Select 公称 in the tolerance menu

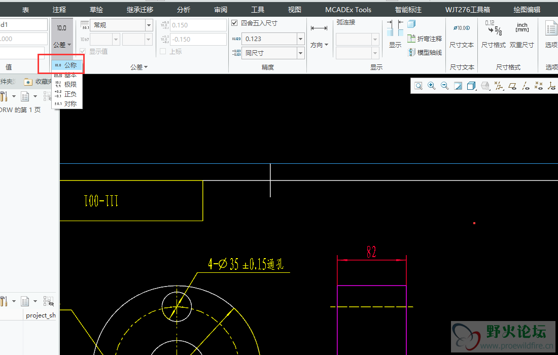[67, 65]
